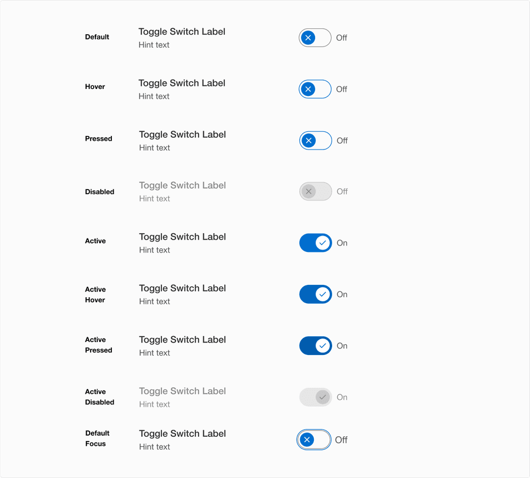530x478 pixels.
Task: Click the Disabled state label text
Action: coord(100,191)
